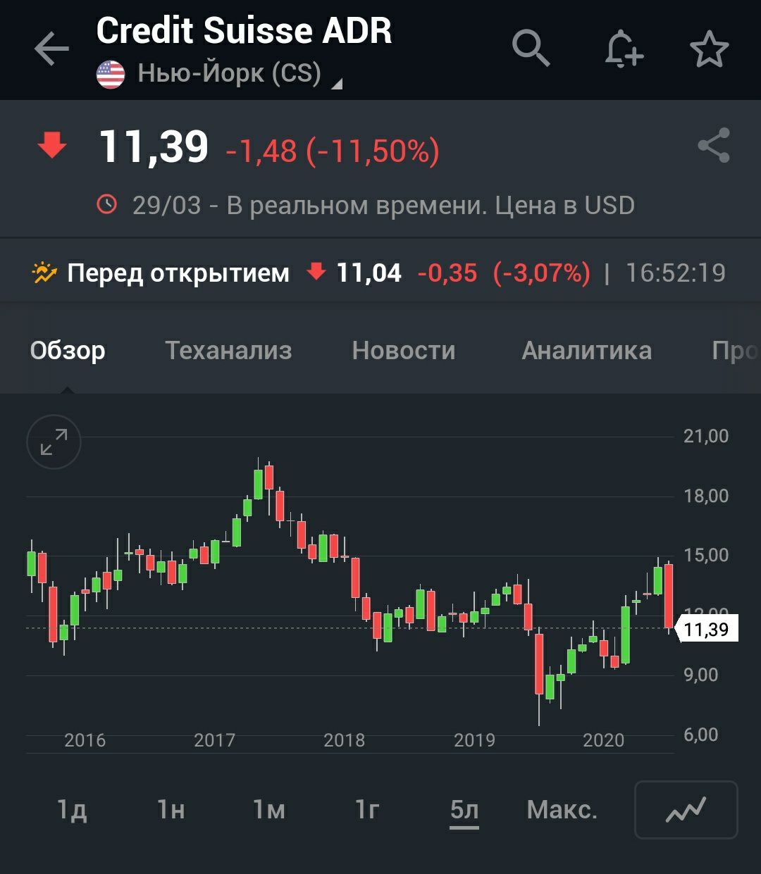Open the search magnifier icon
761x874 pixels.
530,49
